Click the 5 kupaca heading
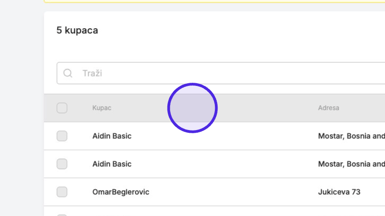The width and height of the screenshot is (385, 216). (x=77, y=30)
